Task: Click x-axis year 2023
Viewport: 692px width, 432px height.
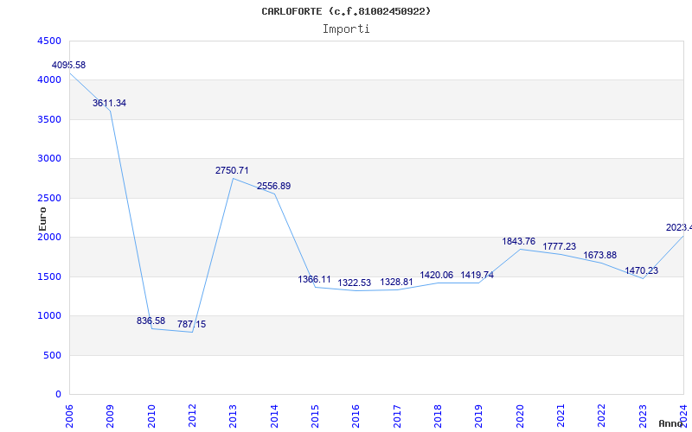Action: [642, 416]
